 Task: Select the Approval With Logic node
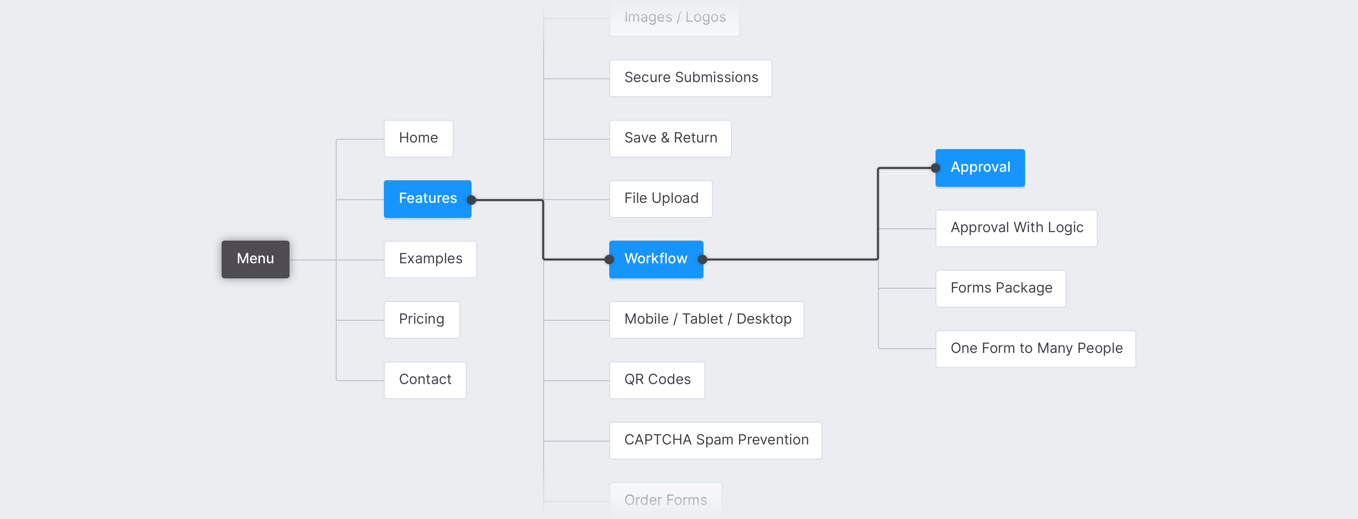pos(1016,228)
